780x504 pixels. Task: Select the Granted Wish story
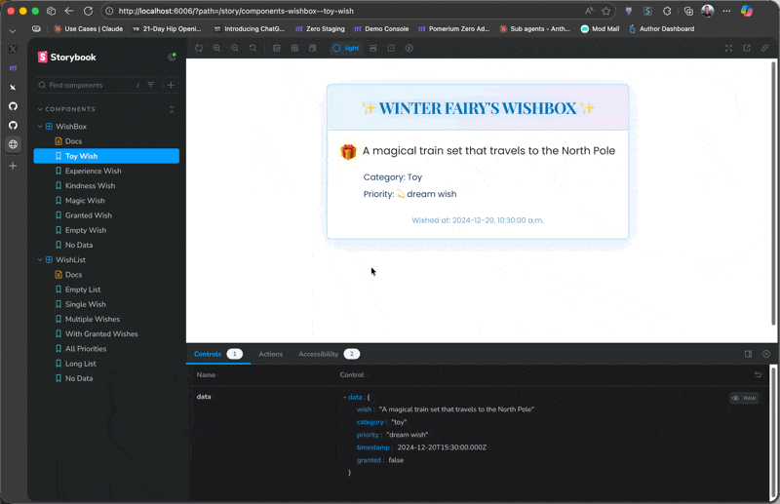88,215
